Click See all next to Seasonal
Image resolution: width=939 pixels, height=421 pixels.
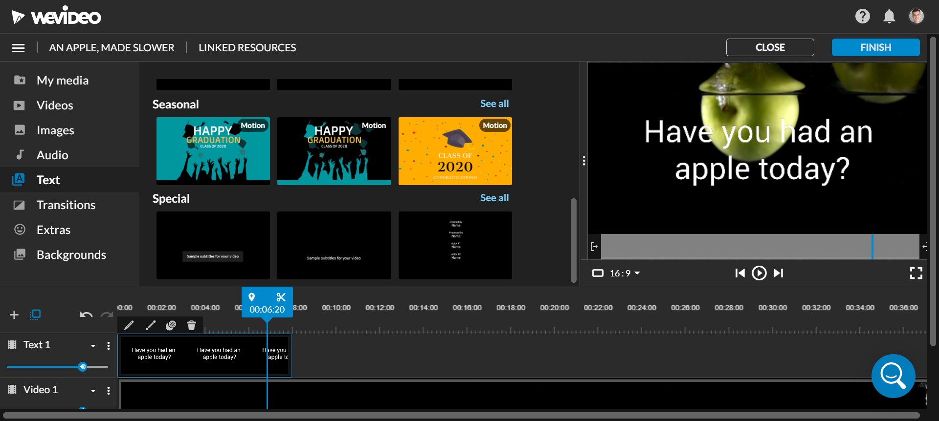point(494,104)
